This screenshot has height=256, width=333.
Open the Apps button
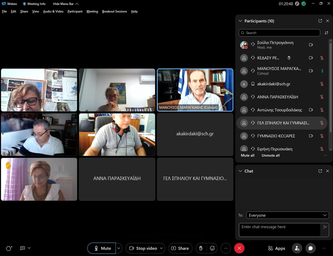[276, 248]
